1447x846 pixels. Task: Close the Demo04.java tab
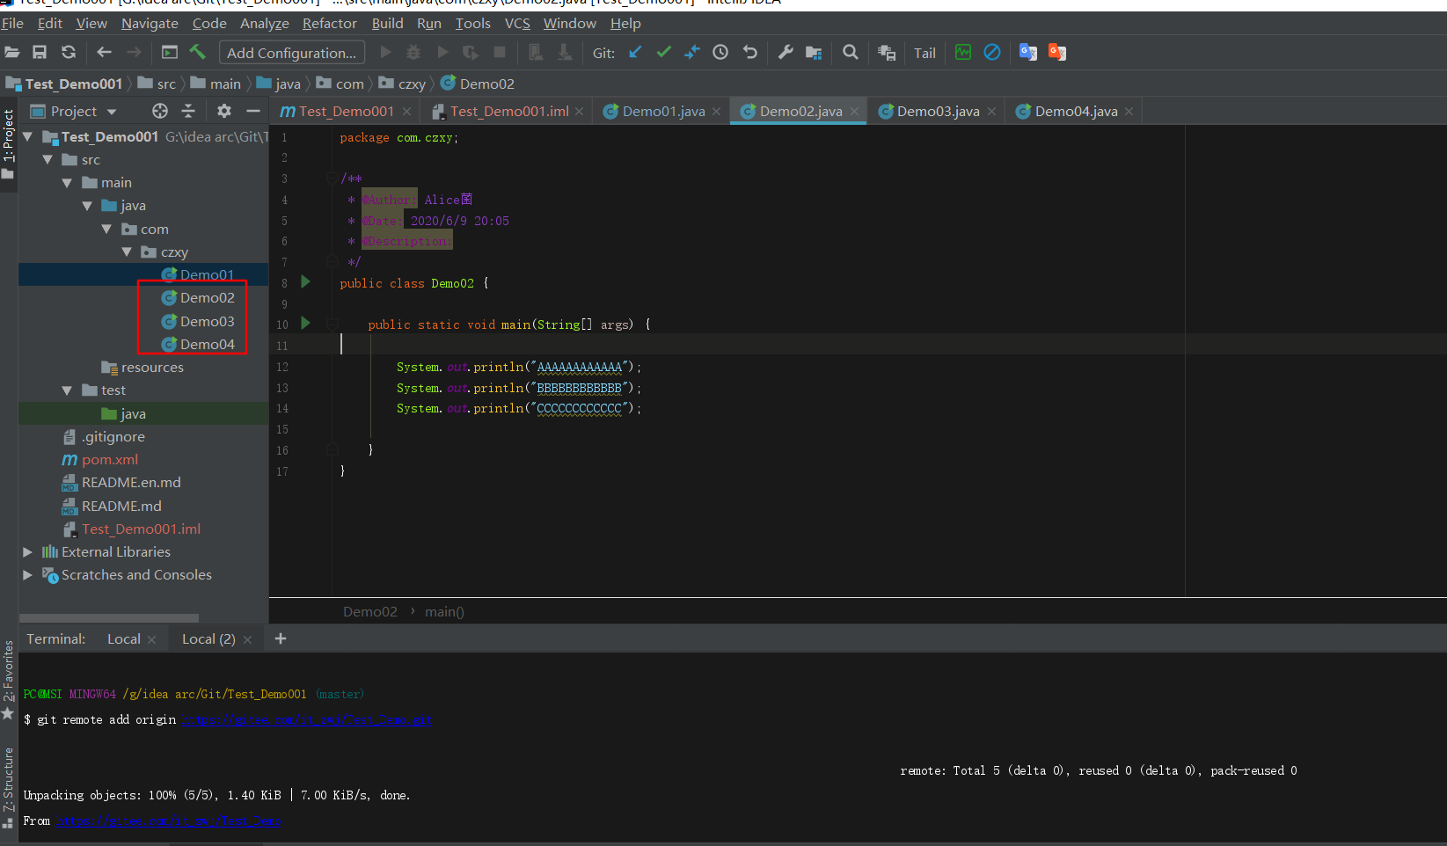coord(1129,112)
